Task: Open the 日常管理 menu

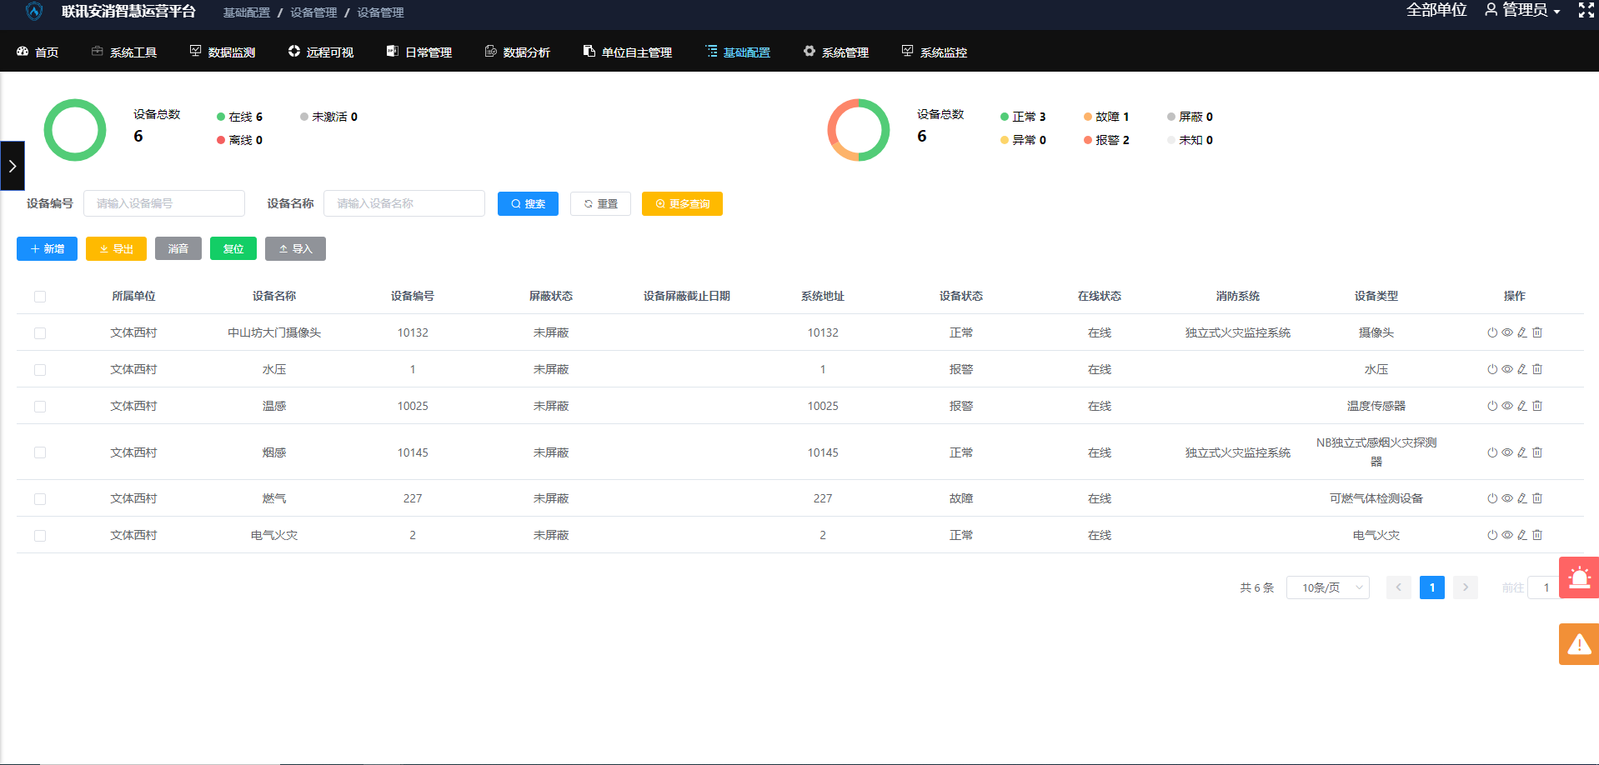Action: (419, 52)
